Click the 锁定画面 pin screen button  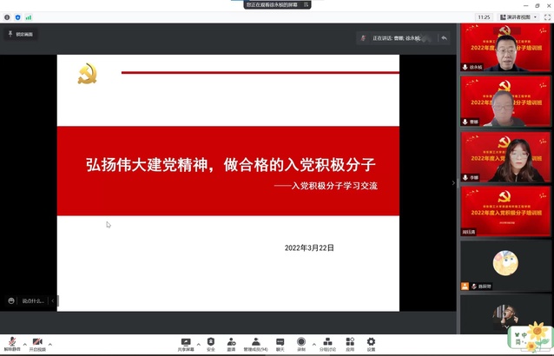click(x=18, y=35)
